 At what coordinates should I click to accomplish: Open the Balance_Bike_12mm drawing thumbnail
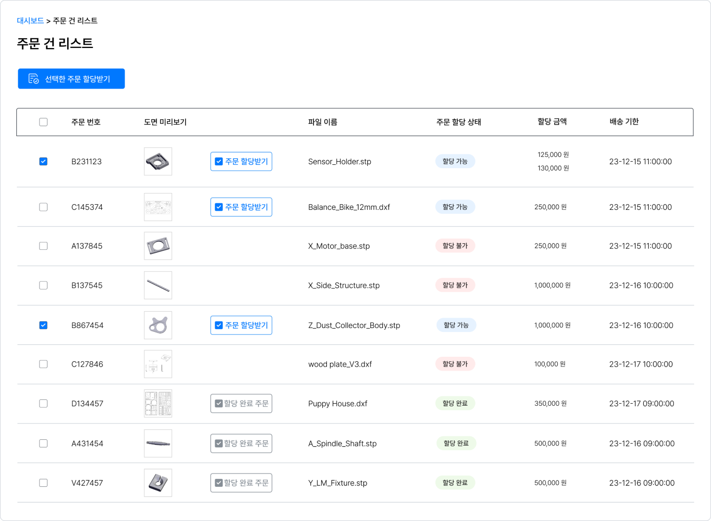pyautogui.click(x=158, y=207)
